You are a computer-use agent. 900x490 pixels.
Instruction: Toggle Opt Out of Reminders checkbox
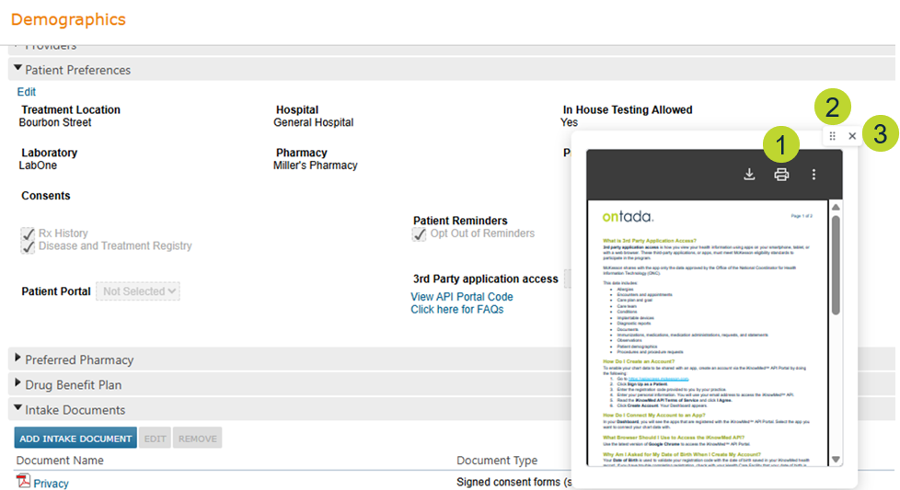tap(420, 234)
